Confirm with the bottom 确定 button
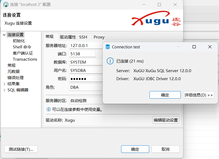Image resolution: width=219 pixels, height=159 pixels. point(135,149)
